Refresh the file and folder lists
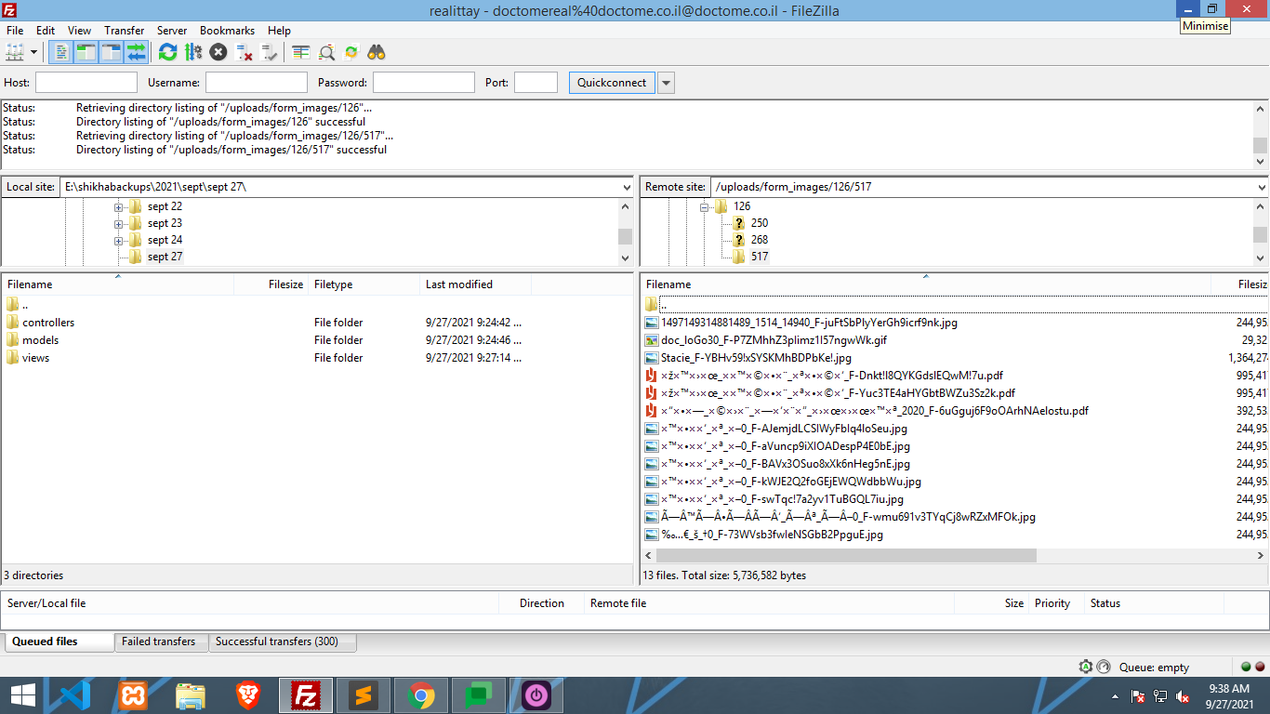This screenshot has width=1270, height=714. point(167,52)
